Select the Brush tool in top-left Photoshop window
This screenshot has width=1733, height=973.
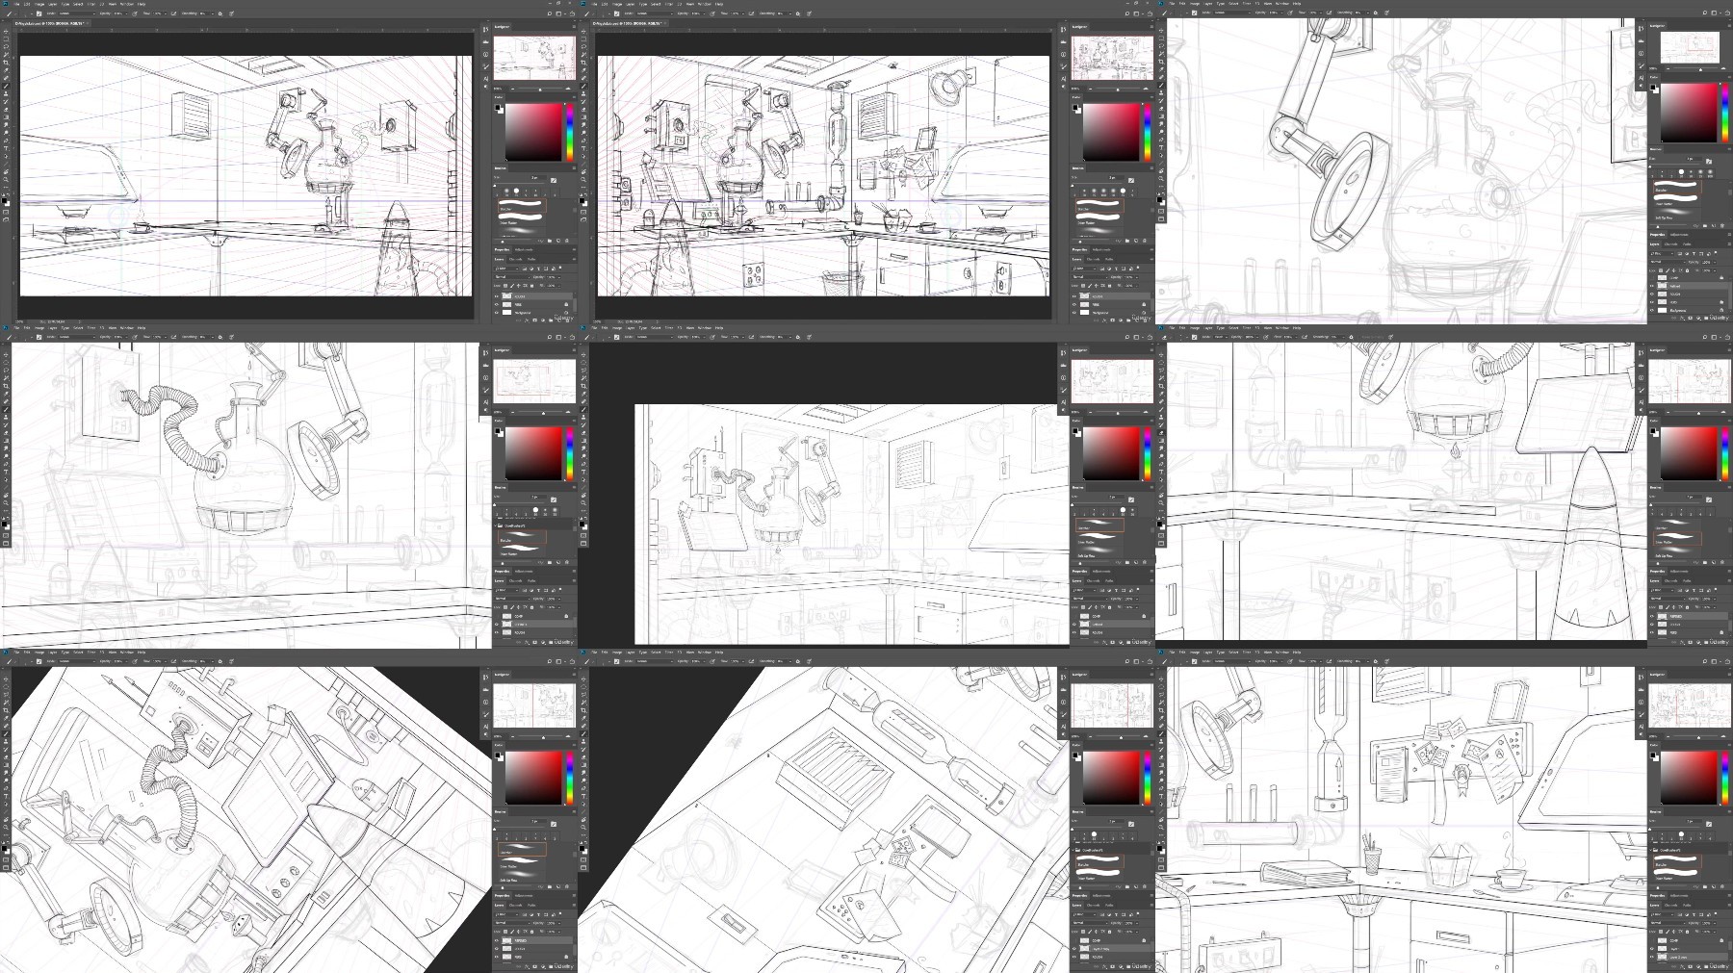[6, 87]
